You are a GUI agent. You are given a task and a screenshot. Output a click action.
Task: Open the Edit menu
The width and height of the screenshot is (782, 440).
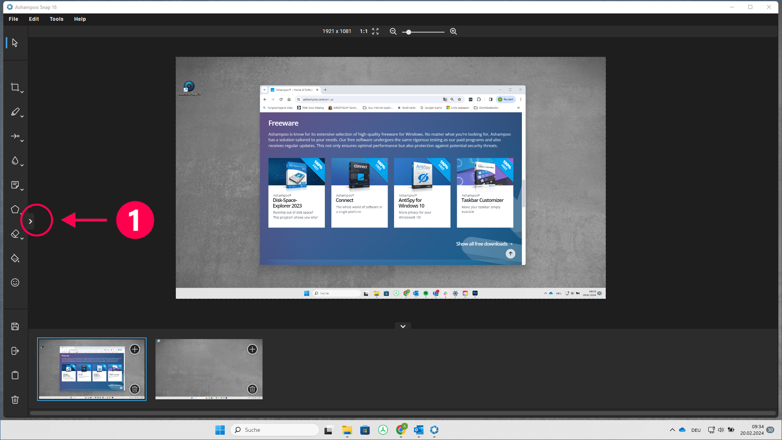tap(34, 19)
